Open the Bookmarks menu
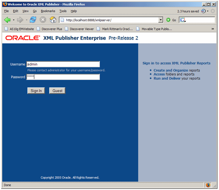This screenshot has height=190, width=219. point(48,11)
